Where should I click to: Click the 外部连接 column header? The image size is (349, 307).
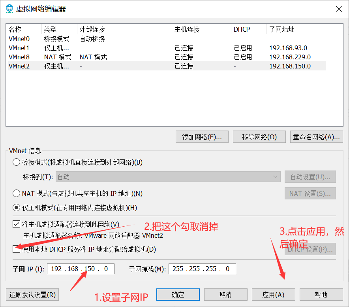[124, 29]
